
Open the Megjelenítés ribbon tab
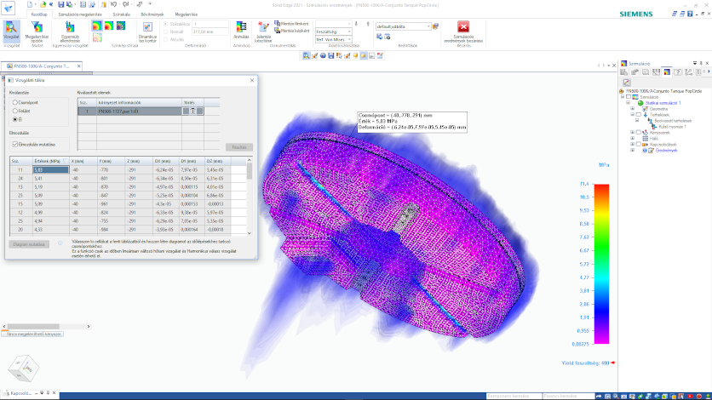click(187, 14)
